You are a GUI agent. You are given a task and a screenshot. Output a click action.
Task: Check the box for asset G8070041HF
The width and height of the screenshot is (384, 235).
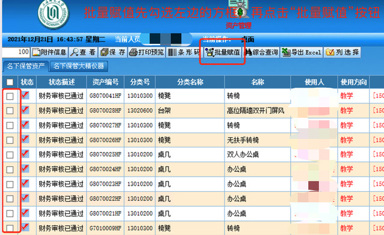tap(10, 96)
